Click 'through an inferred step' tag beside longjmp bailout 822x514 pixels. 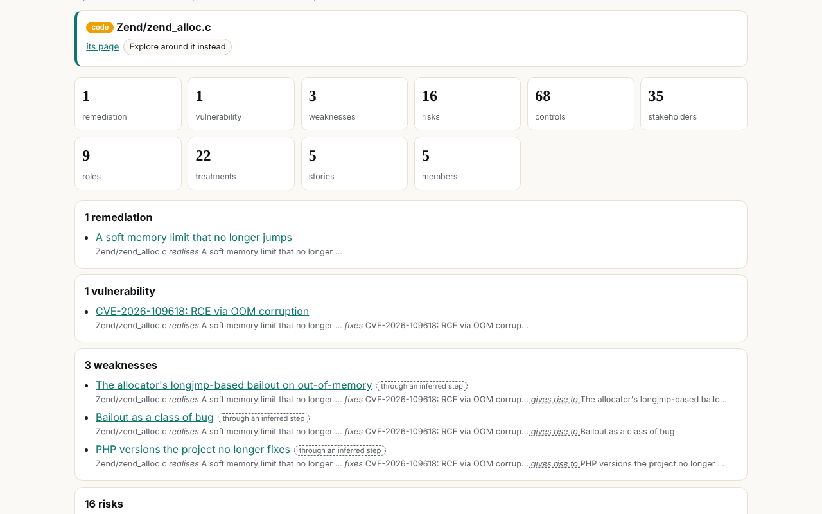tap(422, 386)
